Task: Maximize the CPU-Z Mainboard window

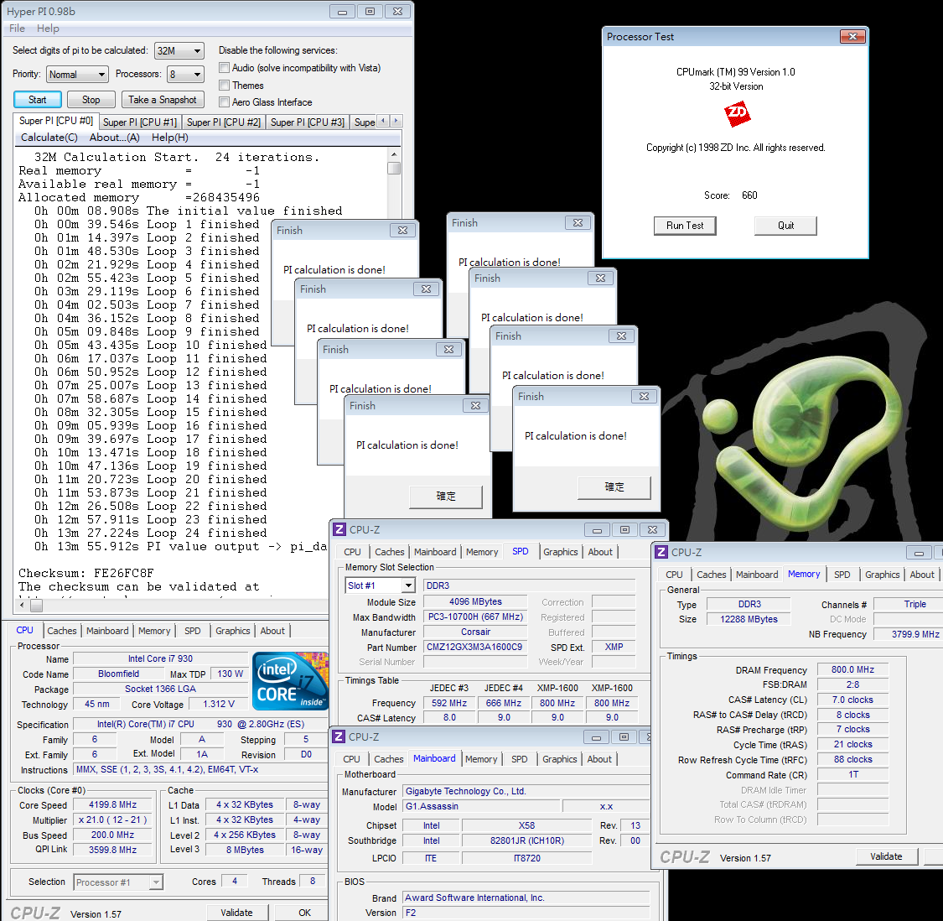Action: pos(624,736)
